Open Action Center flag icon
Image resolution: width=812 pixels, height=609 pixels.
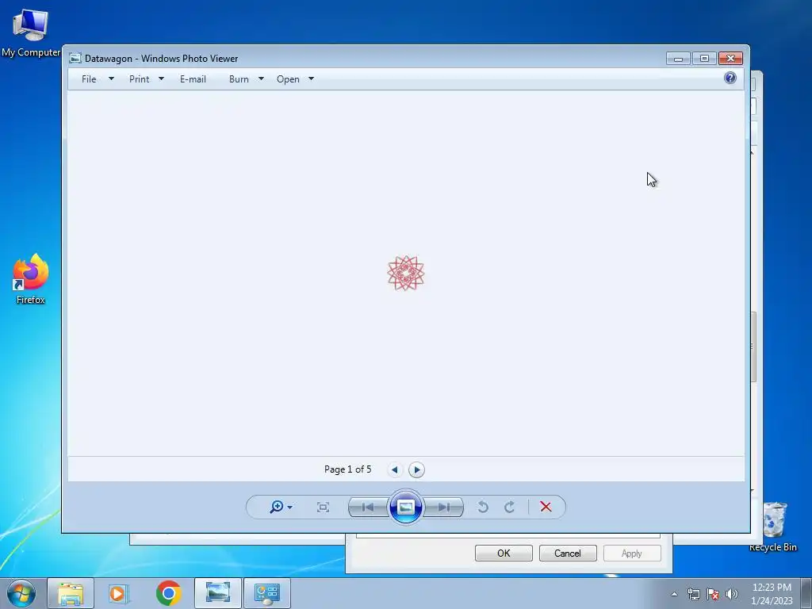pos(713,594)
